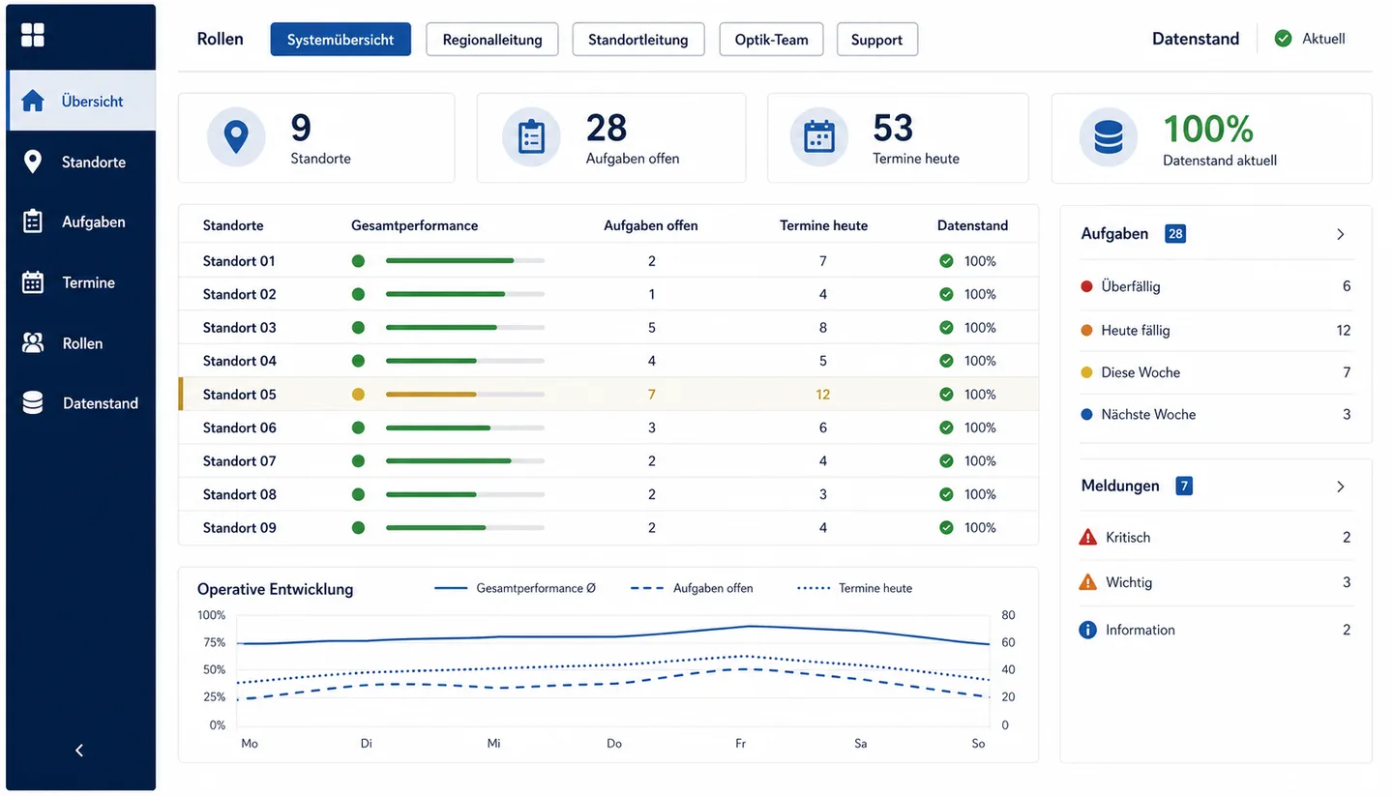
Task: Click the Überfällig count 6
Action: tap(1347, 286)
